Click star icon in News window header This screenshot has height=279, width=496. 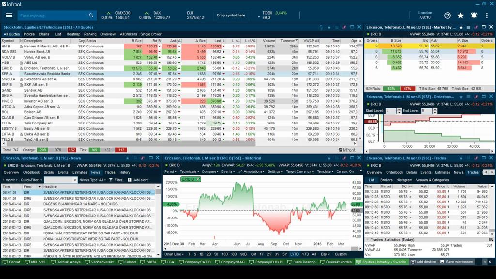pos(128,158)
